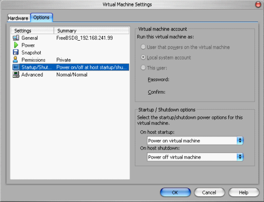Image resolution: width=264 pixels, height=202 pixels.
Task: Select Local system account radio button
Action: tap(143, 57)
